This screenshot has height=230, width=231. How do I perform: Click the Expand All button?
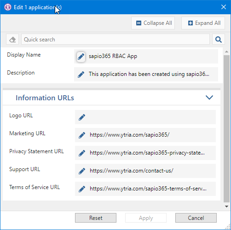point(203,23)
